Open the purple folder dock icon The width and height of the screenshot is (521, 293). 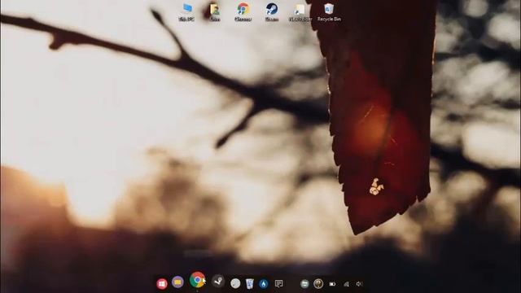177,282
